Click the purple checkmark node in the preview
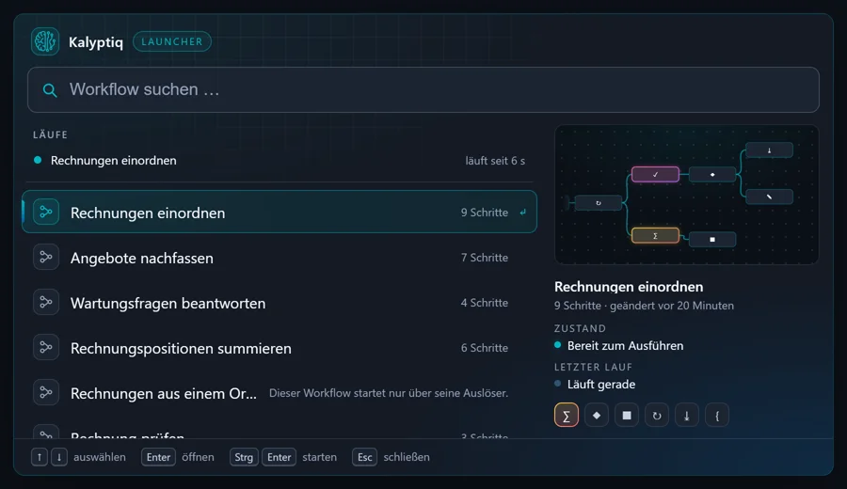The image size is (847, 489). tap(655, 174)
